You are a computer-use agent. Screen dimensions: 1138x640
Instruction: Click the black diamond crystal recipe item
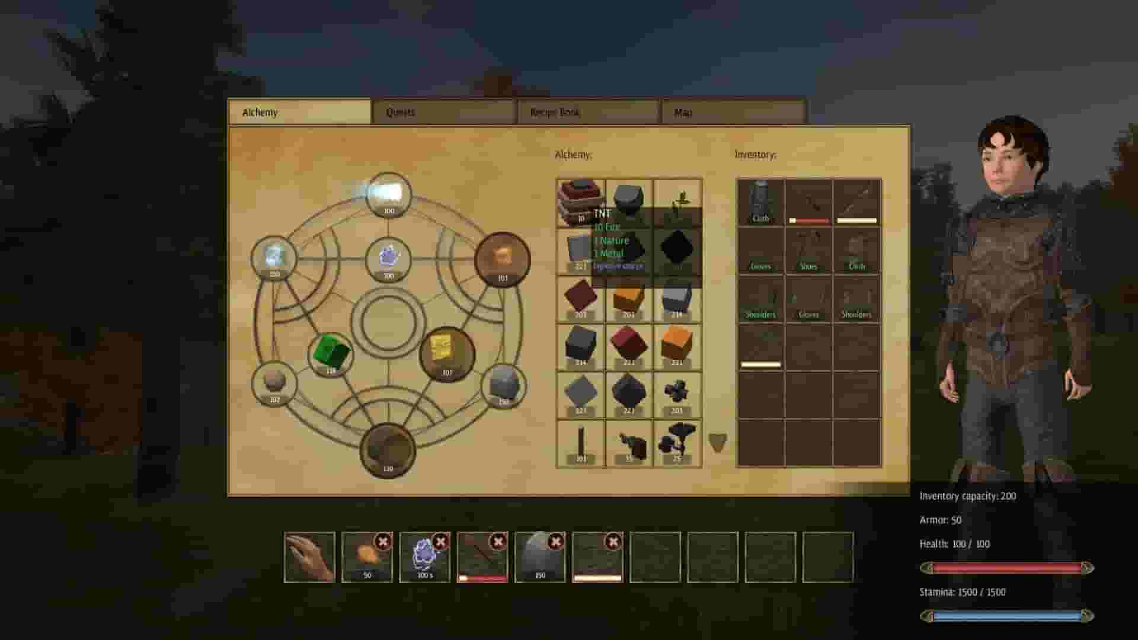(677, 249)
